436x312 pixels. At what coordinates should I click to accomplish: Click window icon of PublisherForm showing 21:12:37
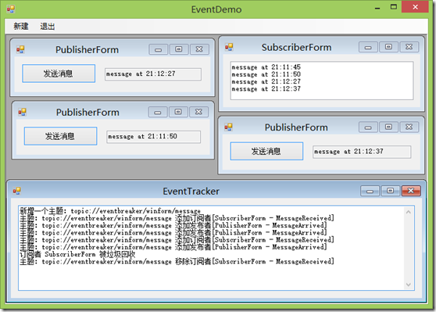tap(228, 127)
